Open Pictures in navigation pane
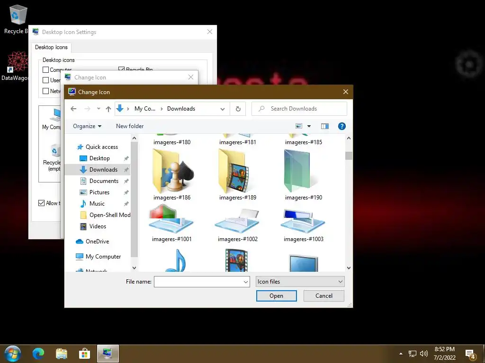This screenshot has height=363, width=485. pyautogui.click(x=95, y=192)
